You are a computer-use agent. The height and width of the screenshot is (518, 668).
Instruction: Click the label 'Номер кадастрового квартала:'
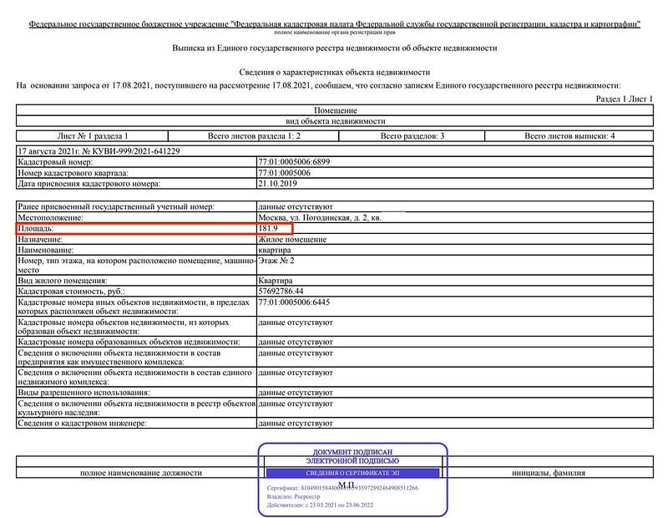point(73,173)
